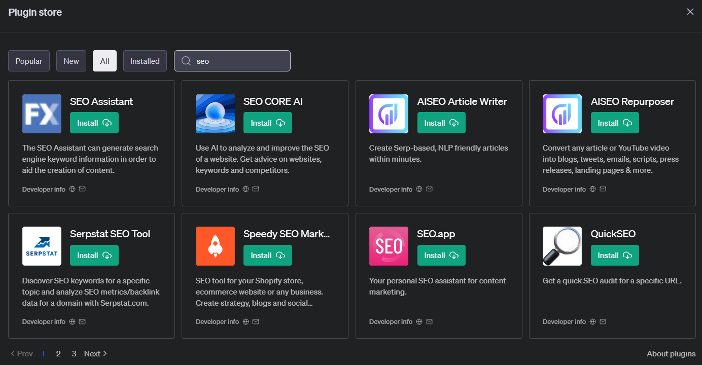Click the 'SEO Assistant' plugin title

pos(101,101)
